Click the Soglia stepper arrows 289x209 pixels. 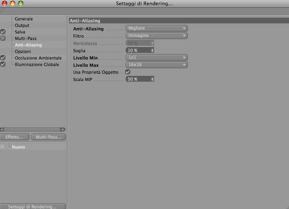point(152,50)
